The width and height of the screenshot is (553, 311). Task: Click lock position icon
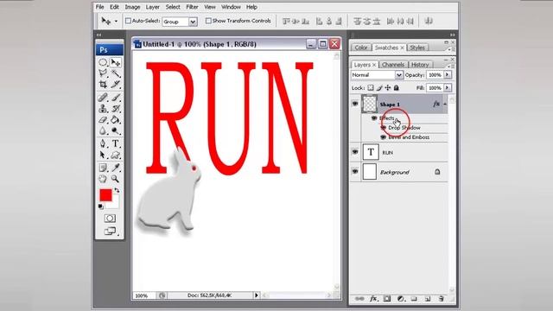[388, 88]
